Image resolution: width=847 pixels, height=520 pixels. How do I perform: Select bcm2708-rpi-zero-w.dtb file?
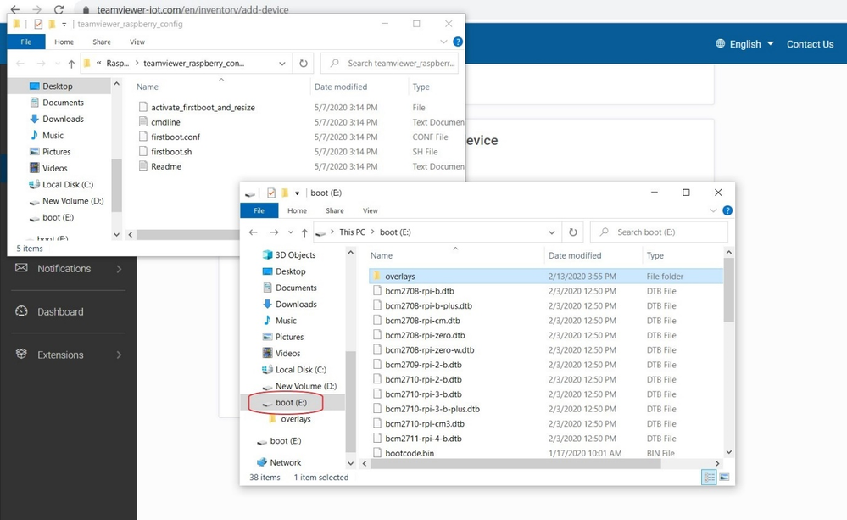(430, 350)
